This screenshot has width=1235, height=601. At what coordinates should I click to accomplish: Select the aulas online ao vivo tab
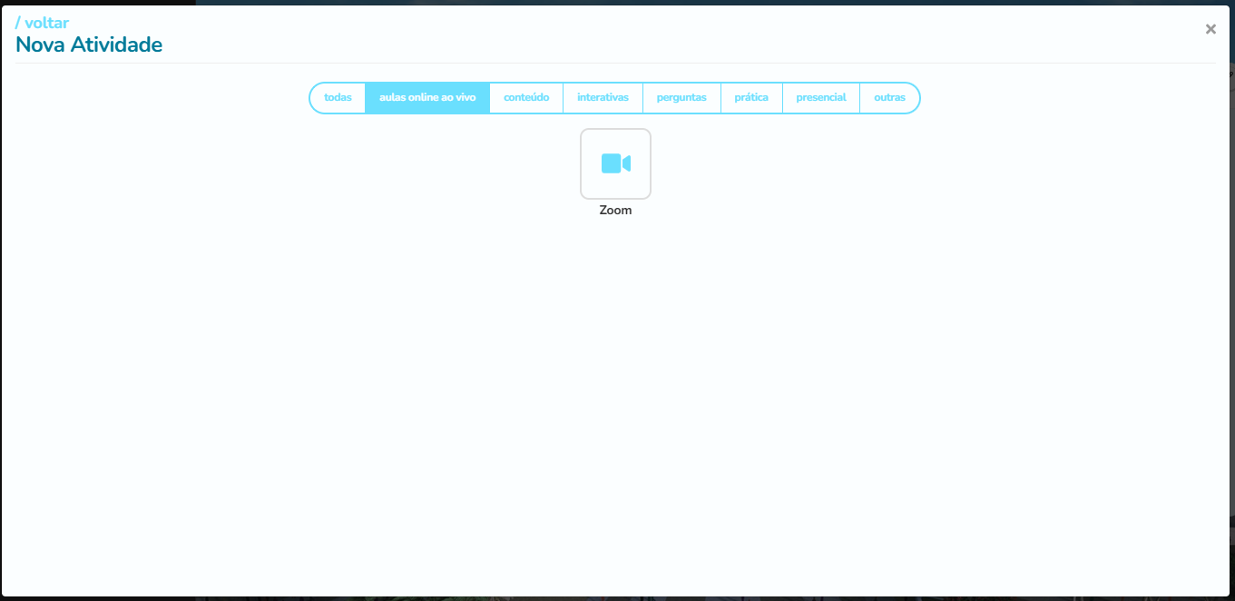(x=427, y=98)
